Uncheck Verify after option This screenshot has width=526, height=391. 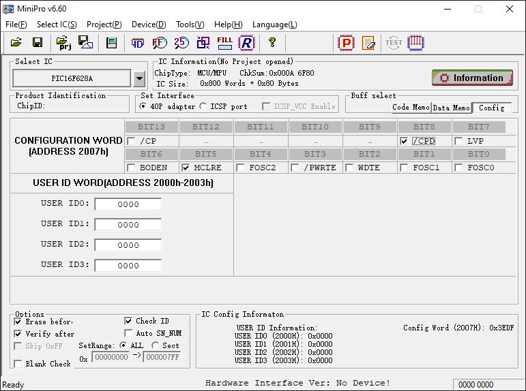pyautogui.click(x=18, y=334)
